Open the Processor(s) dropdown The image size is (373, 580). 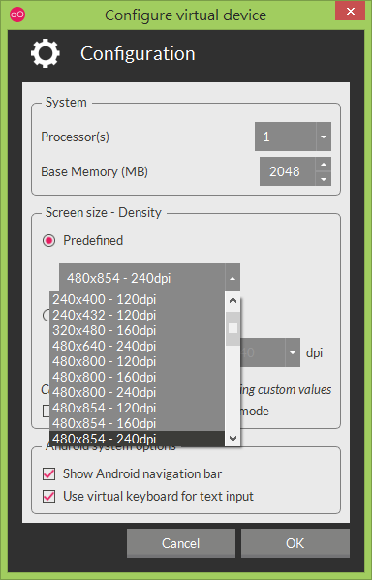tap(293, 137)
